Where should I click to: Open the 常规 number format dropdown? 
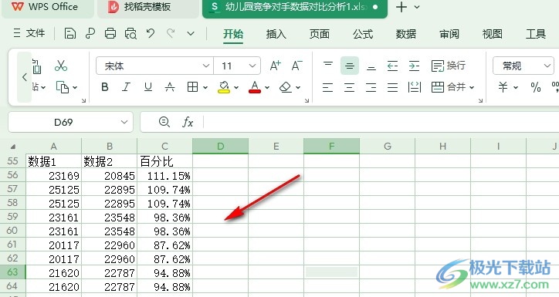523,66
